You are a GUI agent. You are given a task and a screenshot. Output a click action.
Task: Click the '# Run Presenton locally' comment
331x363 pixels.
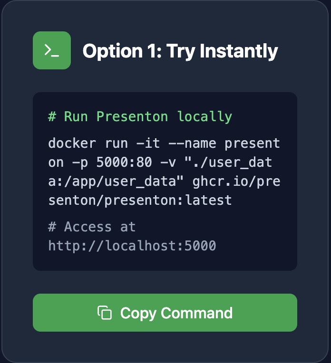point(140,116)
